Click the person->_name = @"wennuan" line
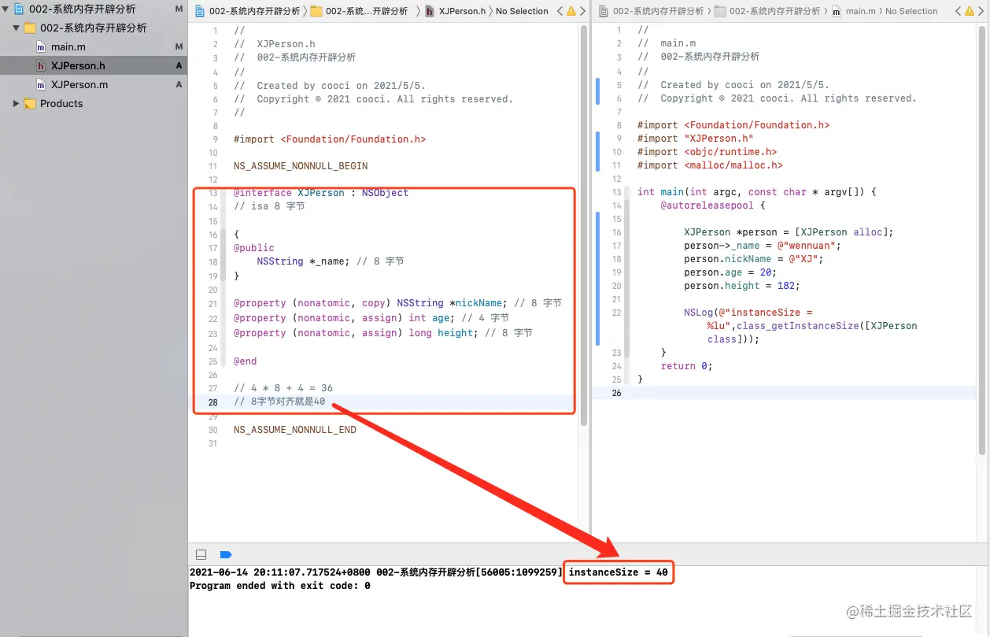Image resolution: width=990 pixels, height=637 pixels. pyautogui.click(x=763, y=246)
